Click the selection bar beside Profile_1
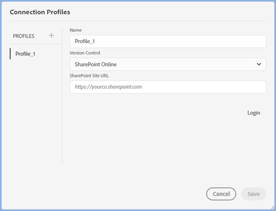Viewport: 276px width, 211px height. click(10, 53)
